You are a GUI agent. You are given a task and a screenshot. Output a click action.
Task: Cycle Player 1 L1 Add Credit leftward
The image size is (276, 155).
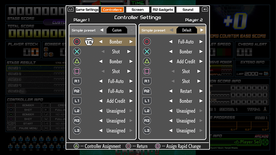(101, 101)
